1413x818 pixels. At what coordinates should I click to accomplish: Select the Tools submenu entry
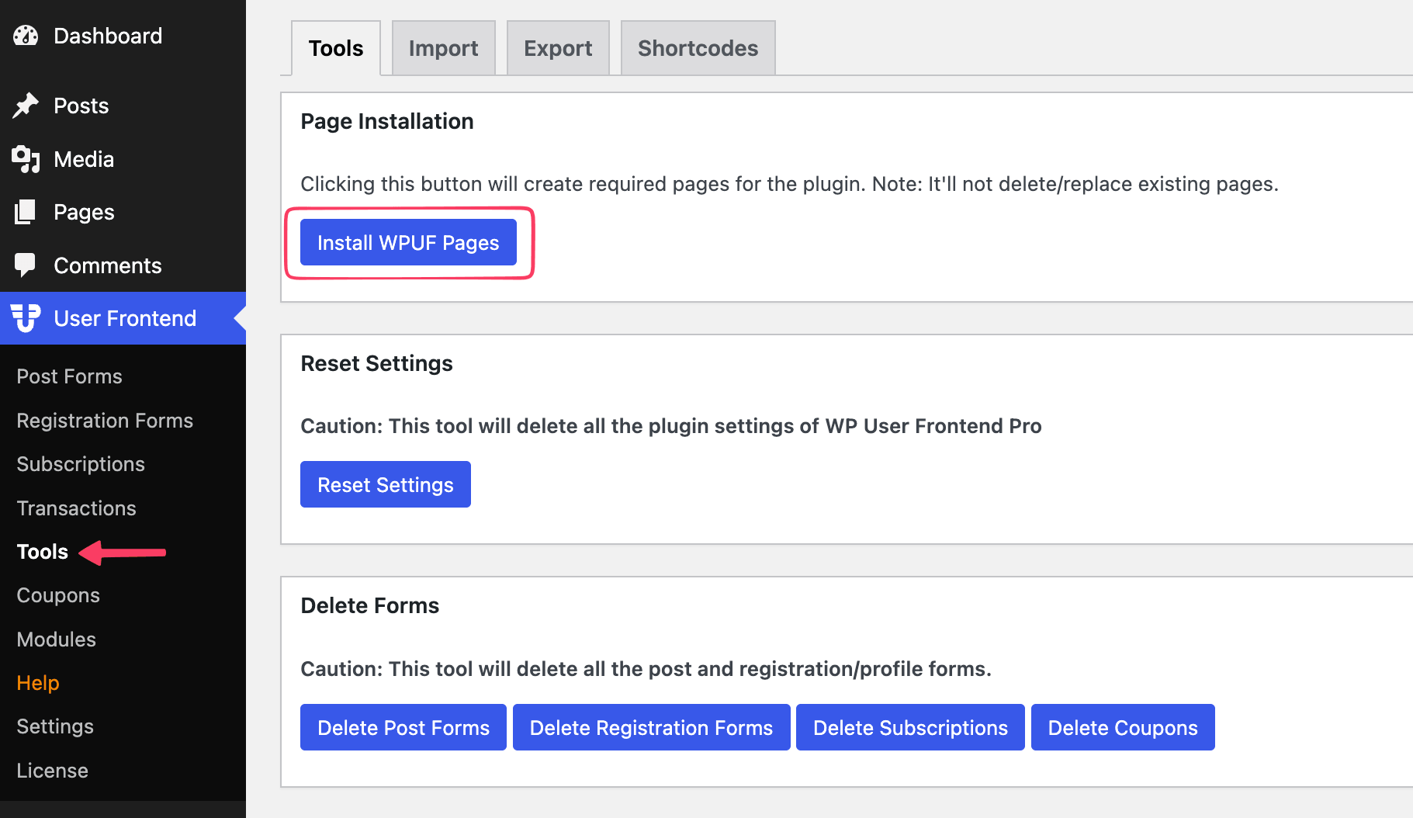[43, 552]
